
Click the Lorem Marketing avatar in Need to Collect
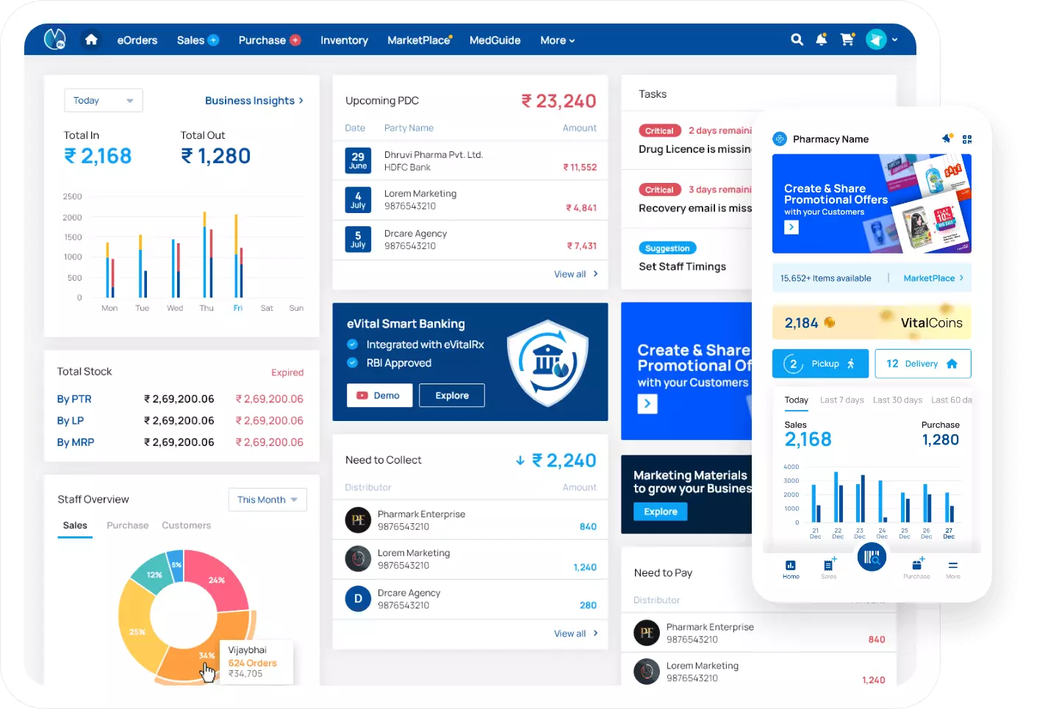[x=358, y=559]
